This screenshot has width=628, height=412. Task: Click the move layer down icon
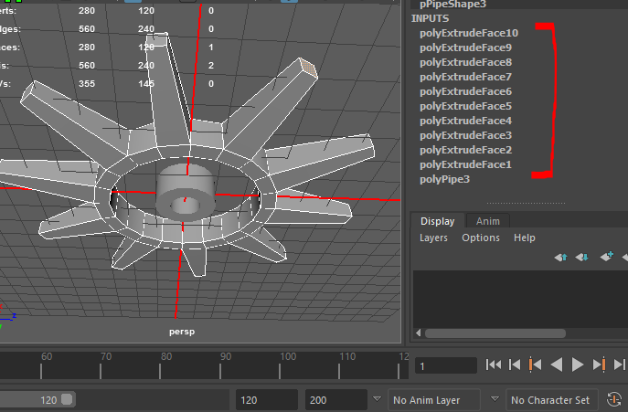582,258
